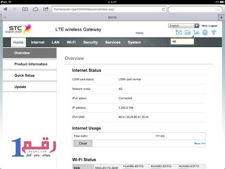Go forward with Safari forward arrow

[15, 9]
